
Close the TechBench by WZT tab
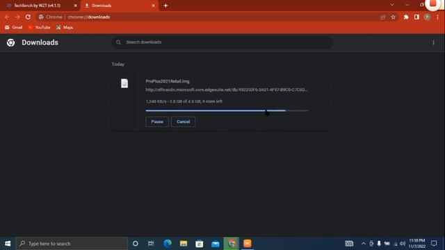tap(76, 6)
